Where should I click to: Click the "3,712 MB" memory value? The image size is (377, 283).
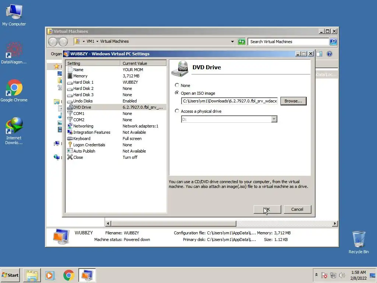131,76
